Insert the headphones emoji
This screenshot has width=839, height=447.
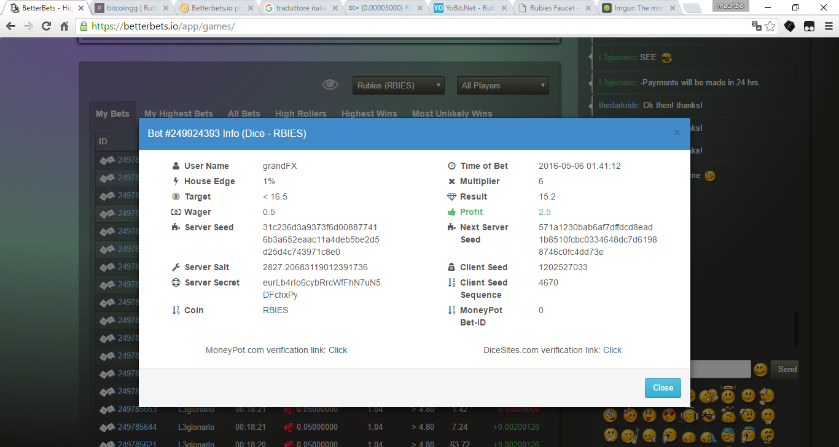(x=689, y=415)
